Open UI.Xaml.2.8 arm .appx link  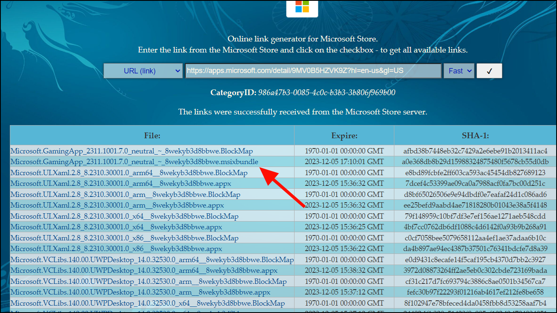pyautogui.click(x=117, y=205)
